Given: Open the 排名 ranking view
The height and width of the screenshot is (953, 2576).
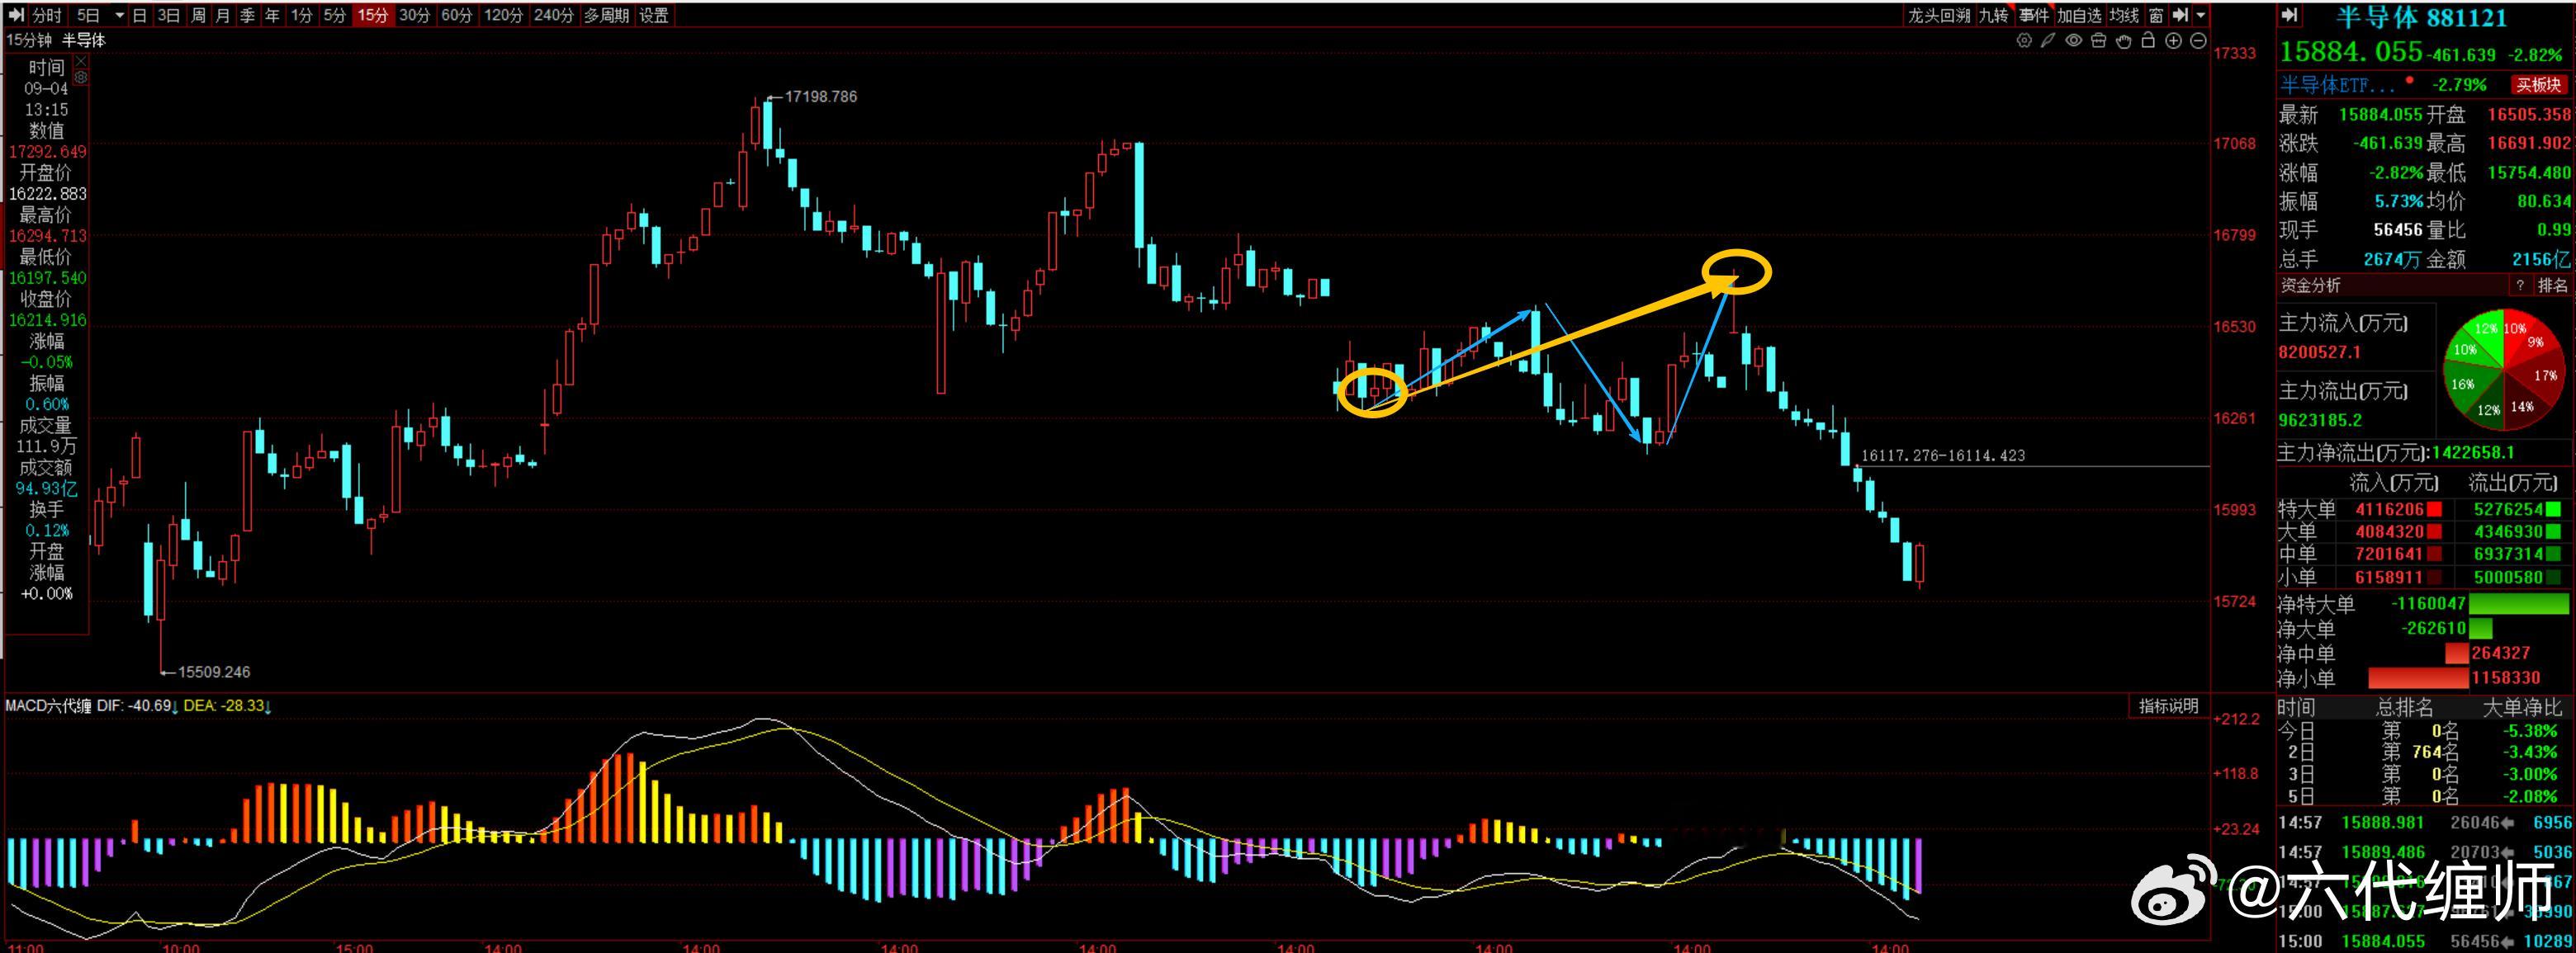Looking at the screenshot, I should click(2552, 285).
